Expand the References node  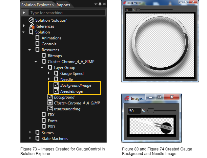click(24, 26)
